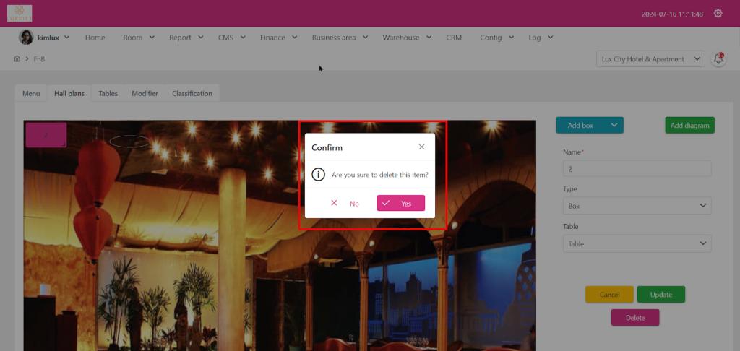Click the home breadcrumb icon
Image resolution: width=740 pixels, height=351 pixels.
pyautogui.click(x=17, y=59)
